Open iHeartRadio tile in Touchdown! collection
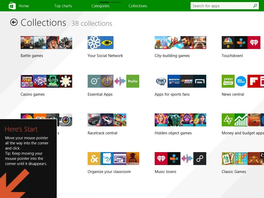 (254, 43)
